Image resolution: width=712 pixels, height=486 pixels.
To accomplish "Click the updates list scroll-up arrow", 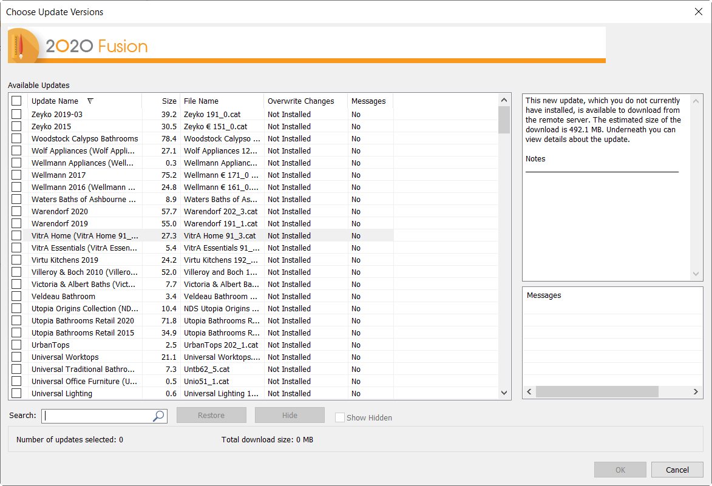I will click(504, 100).
